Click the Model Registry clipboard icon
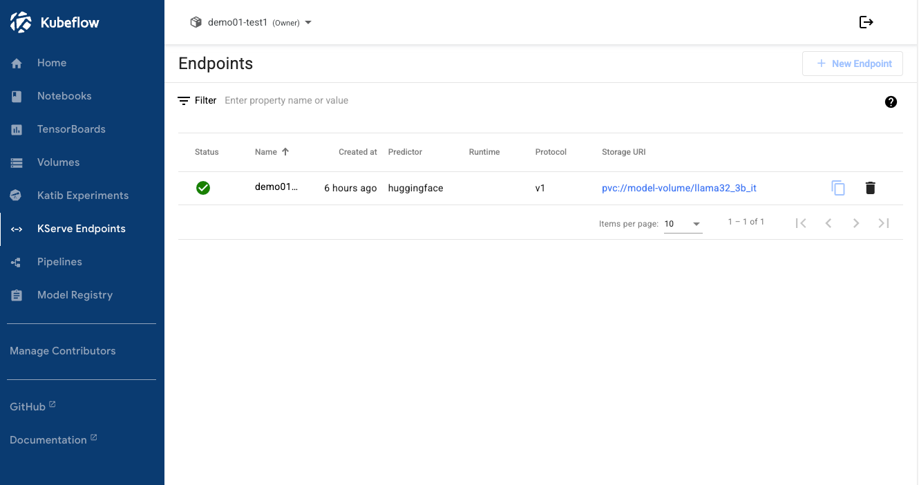 [17, 295]
